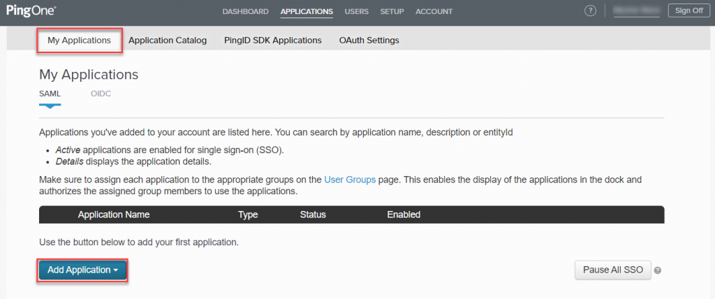The image size is (715, 299).
Task: Switch to the OIDC sub-tab
Action: [x=101, y=94]
